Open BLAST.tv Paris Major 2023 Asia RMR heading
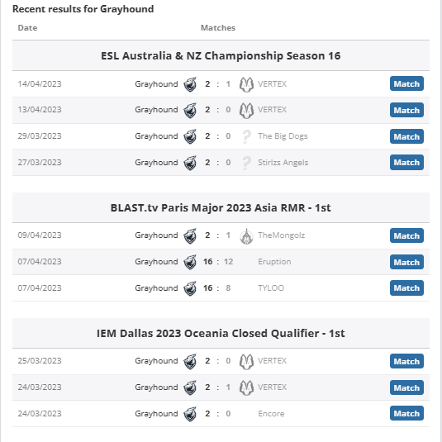This screenshot has height=442, width=442. [x=221, y=207]
